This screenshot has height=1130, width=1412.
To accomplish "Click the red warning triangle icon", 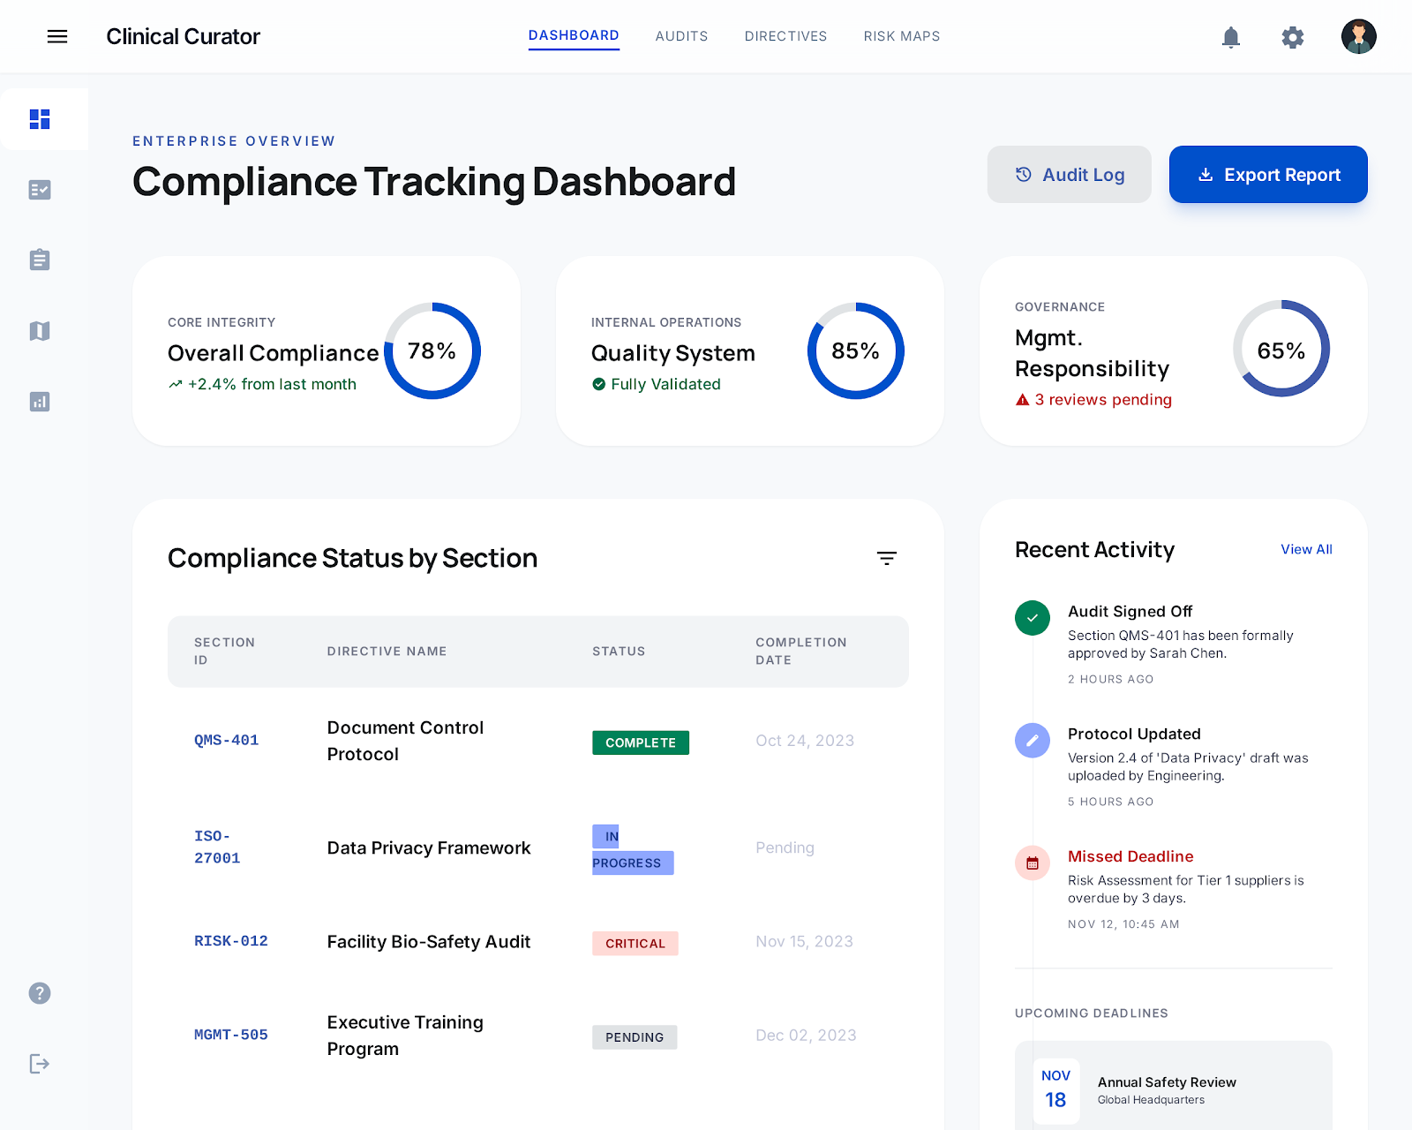I will 1023,400.
